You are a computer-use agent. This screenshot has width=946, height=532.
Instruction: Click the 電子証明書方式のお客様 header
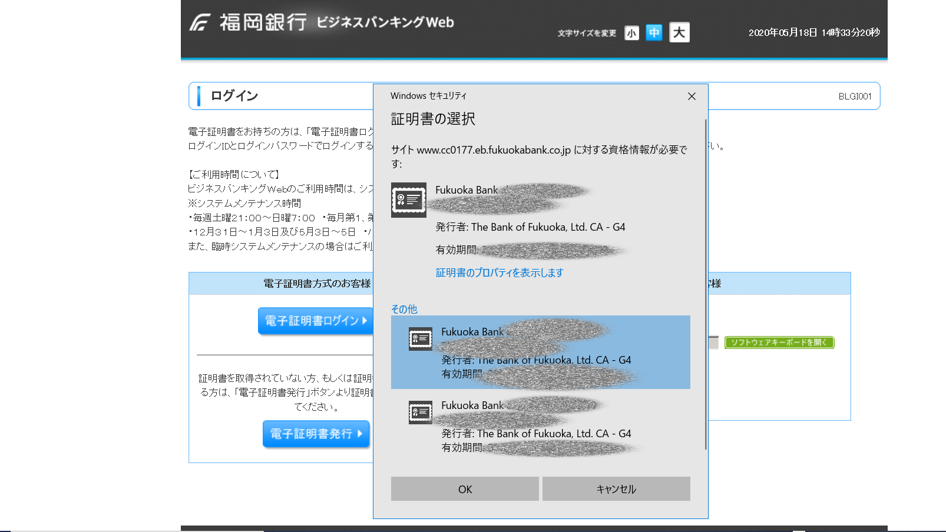tap(317, 284)
